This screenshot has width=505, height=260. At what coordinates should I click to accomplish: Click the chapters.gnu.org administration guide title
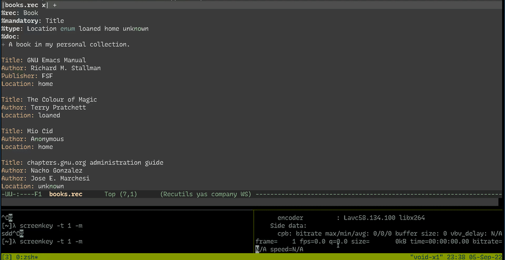pyautogui.click(x=95, y=162)
